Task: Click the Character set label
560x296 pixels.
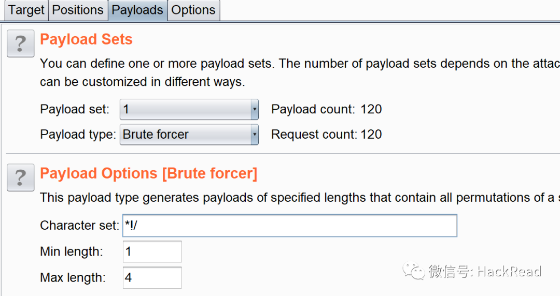Action: (x=79, y=226)
